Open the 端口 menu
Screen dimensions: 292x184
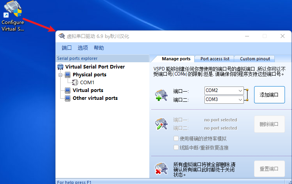click(66, 48)
